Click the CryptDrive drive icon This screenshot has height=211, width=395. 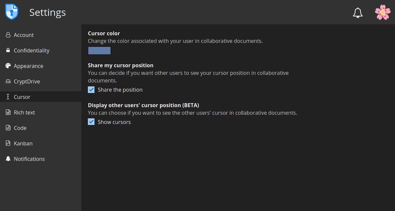(x=8, y=81)
